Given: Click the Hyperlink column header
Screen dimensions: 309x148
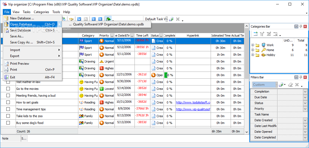Looking at the screenshot, I should pos(193,35).
